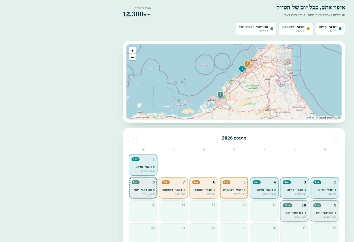Select empty calendar day 20
Screen dimensions: 354x242
tap(204, 233)
